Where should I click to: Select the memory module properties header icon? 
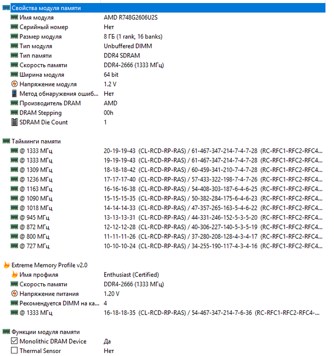click(x=6, y=8)
